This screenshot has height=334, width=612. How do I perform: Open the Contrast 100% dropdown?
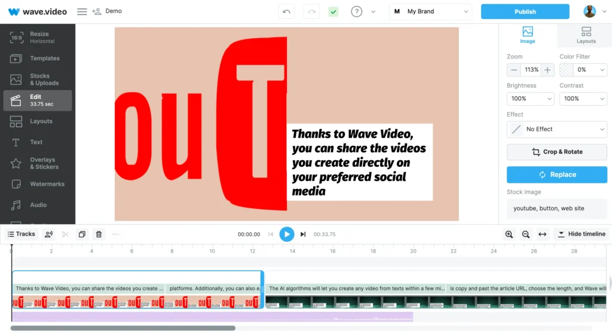click(x=583, y=99)
